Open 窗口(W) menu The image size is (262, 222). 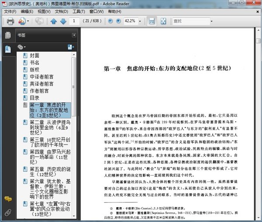97,11
